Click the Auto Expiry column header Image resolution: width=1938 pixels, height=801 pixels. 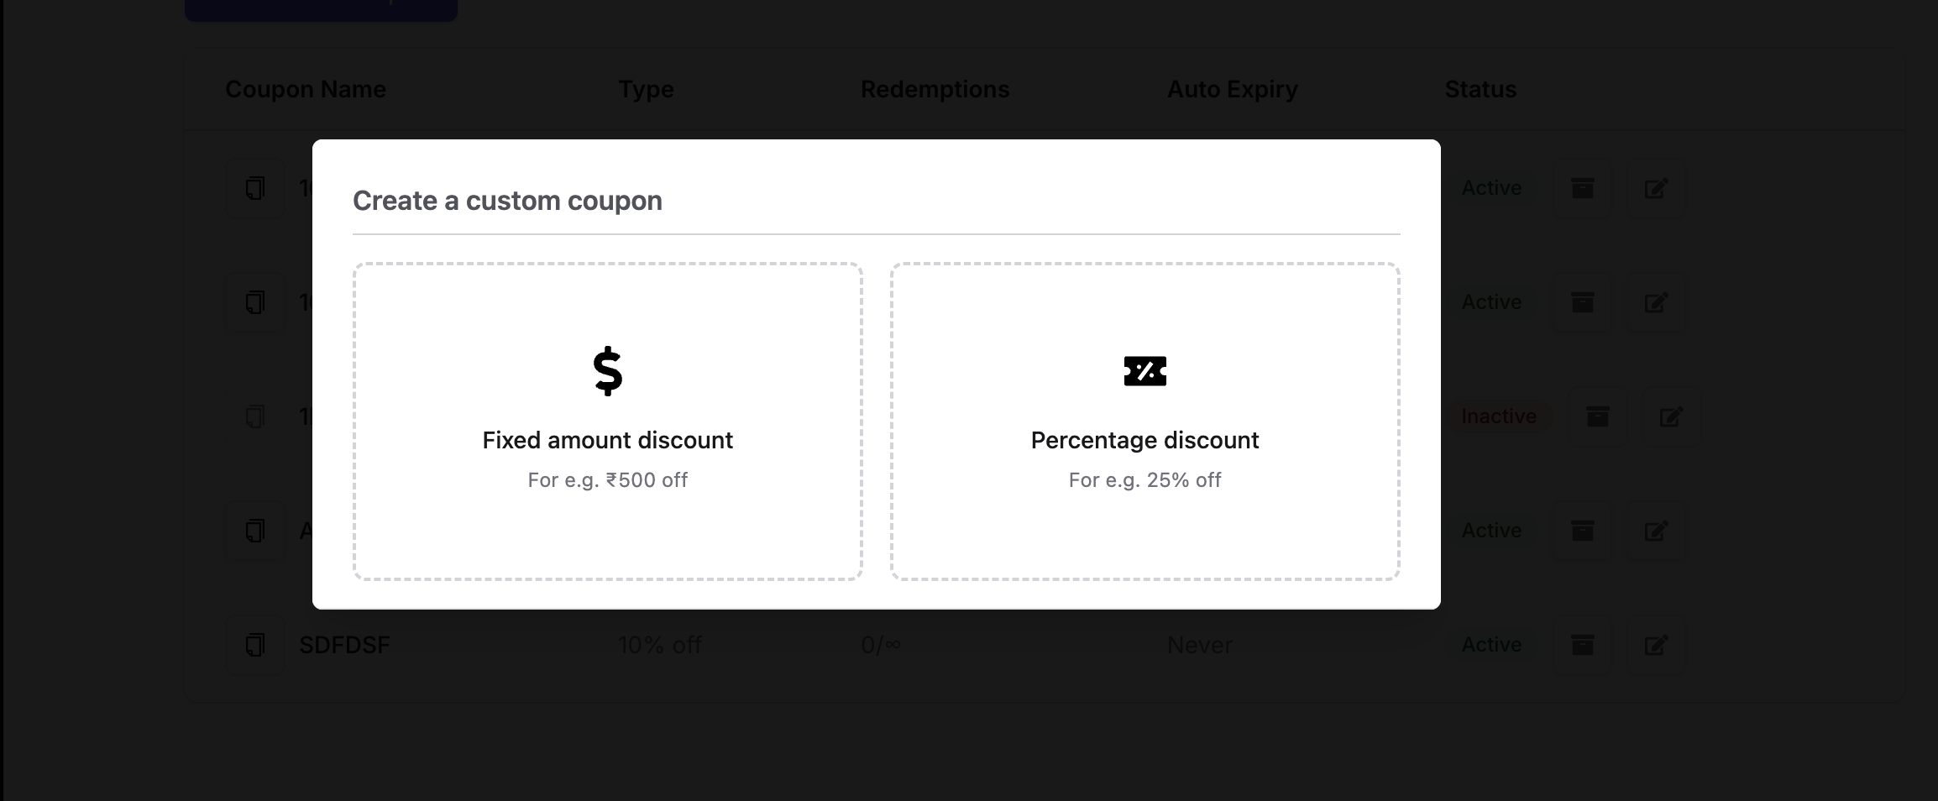[1233, 89]
